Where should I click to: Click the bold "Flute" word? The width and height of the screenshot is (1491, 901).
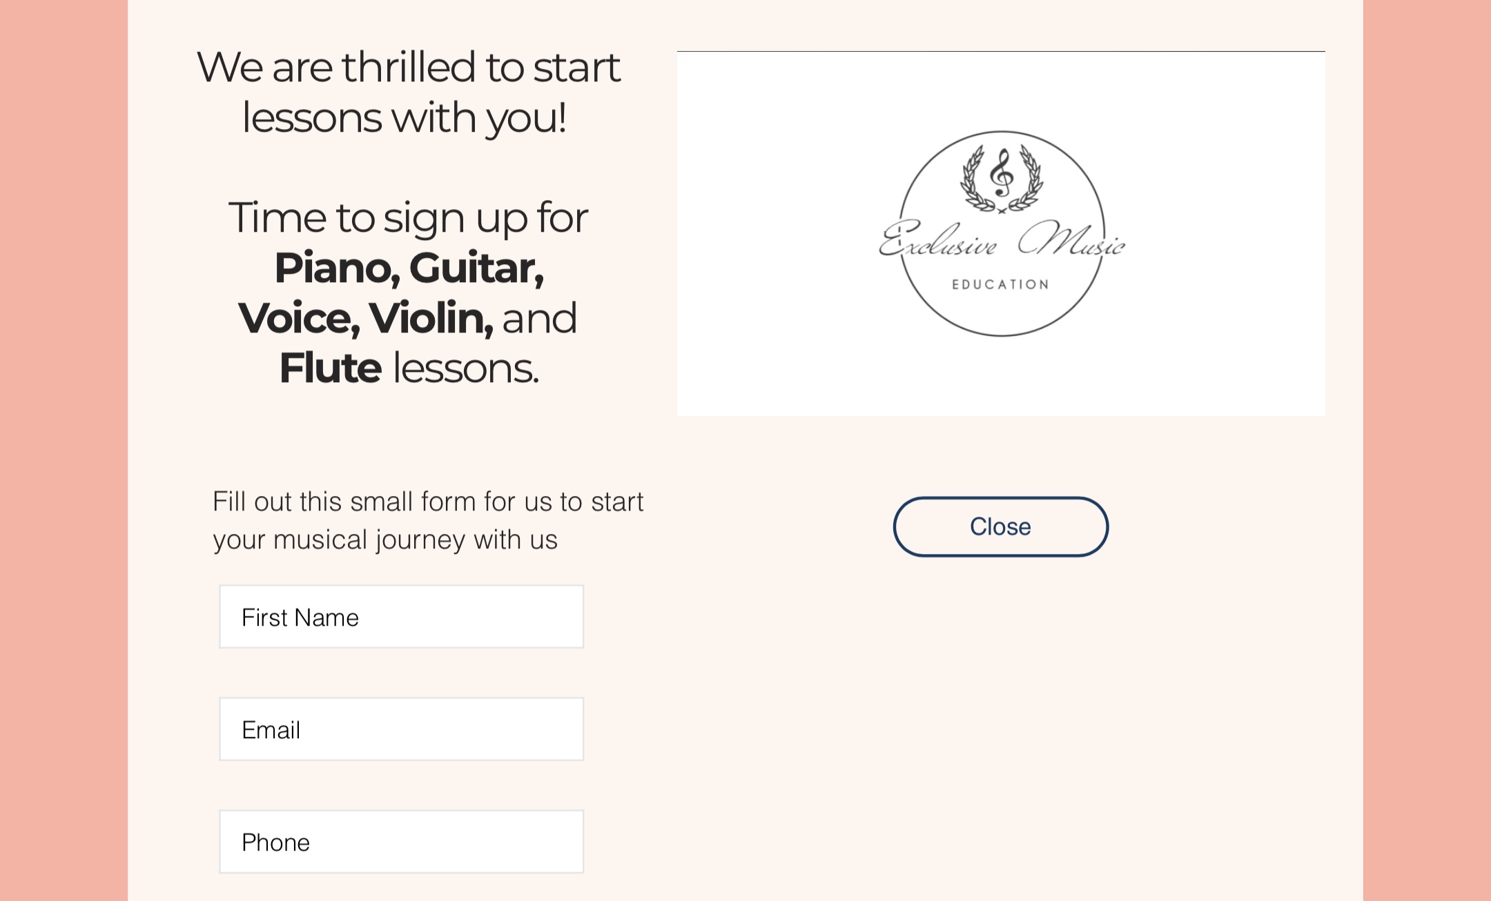[x=330, y=368]
